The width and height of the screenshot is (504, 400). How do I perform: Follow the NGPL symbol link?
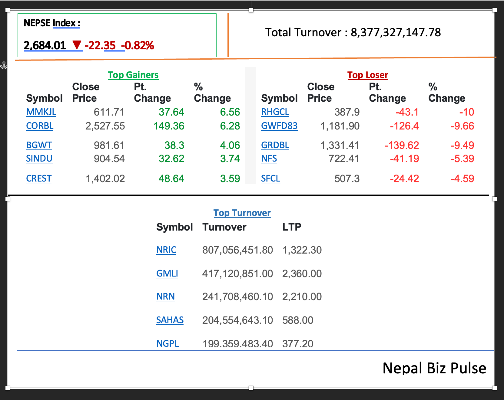point(167,343)
